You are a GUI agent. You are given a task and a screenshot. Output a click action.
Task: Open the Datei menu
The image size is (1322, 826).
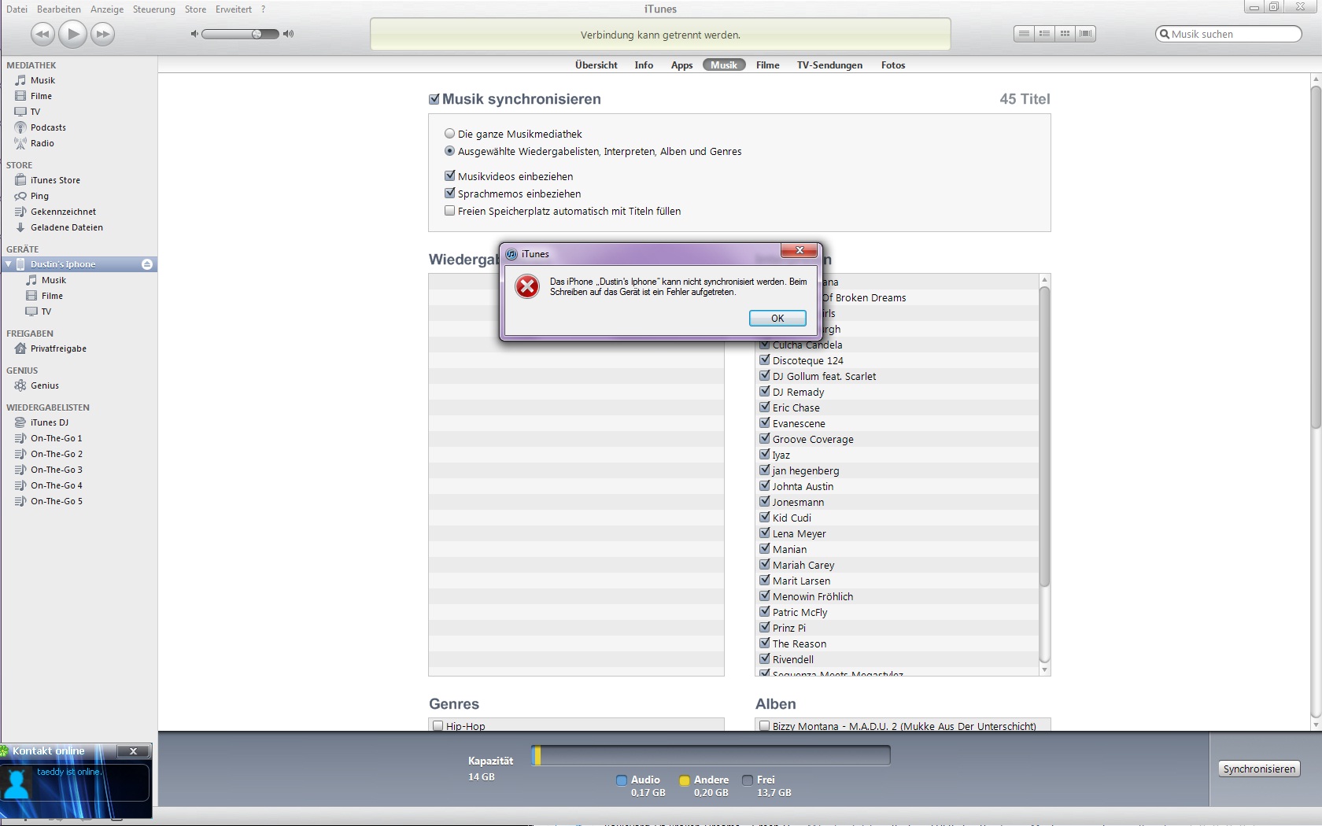[17, 9]
